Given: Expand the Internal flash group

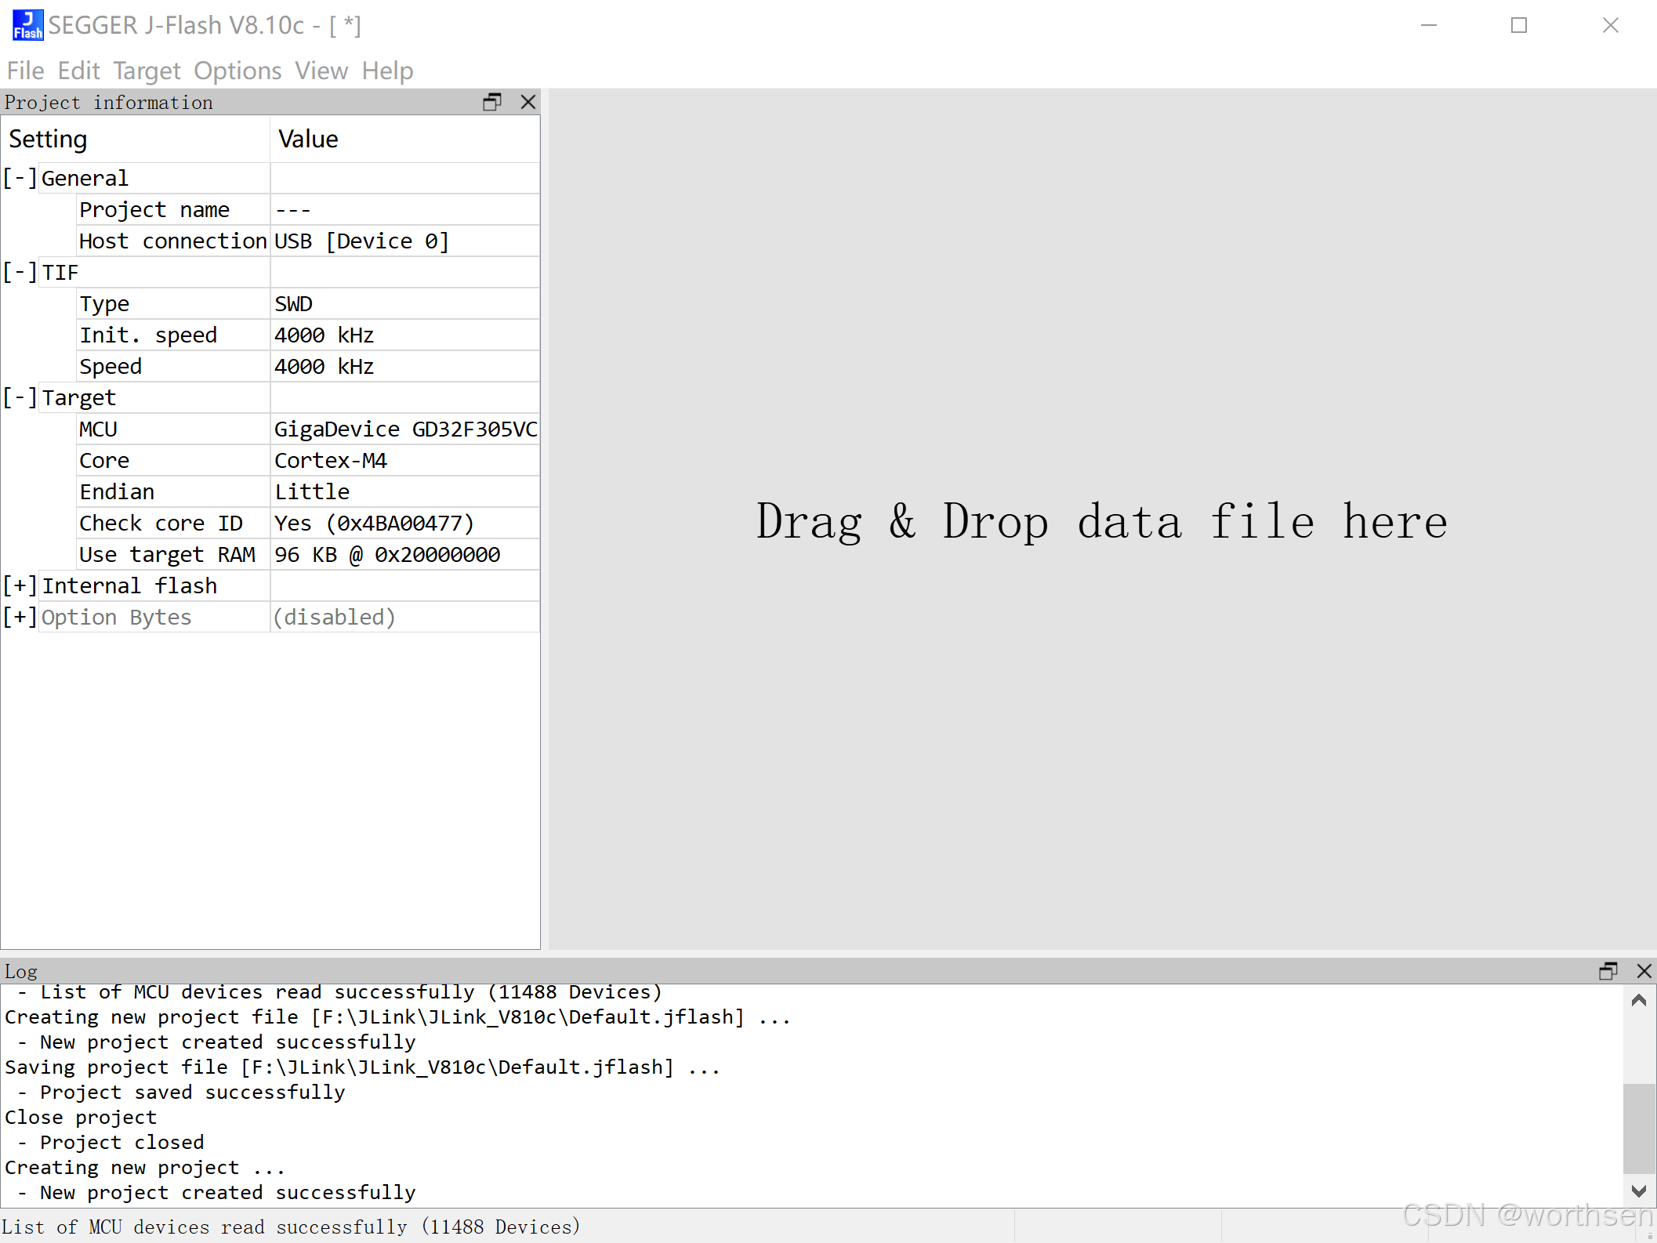Looking at the screenshot, I should pos(20,585).
